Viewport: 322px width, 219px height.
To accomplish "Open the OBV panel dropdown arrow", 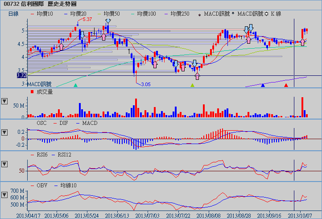I will tap(5, 195).
